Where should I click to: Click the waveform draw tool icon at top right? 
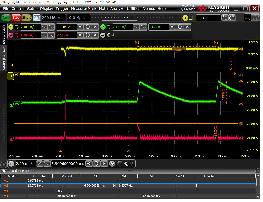[256, 18]
